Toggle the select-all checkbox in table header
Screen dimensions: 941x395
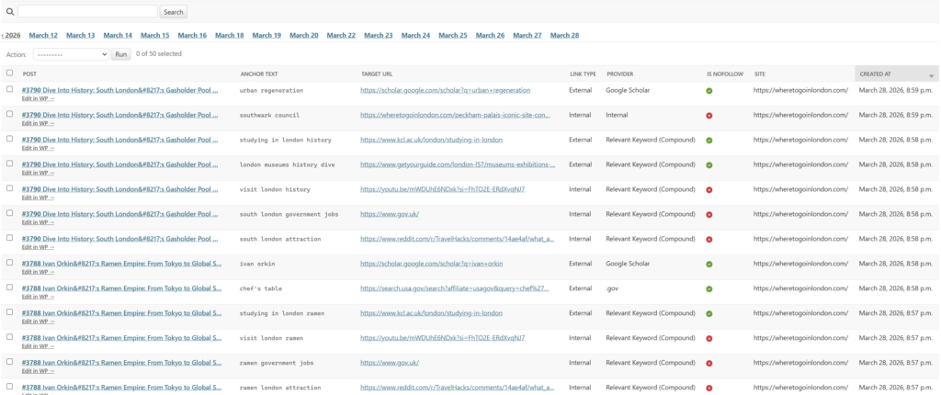9,73
